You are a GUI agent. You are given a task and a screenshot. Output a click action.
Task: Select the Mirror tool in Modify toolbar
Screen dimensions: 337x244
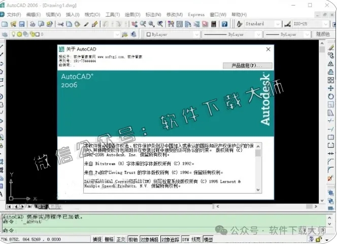click(331, 63)
